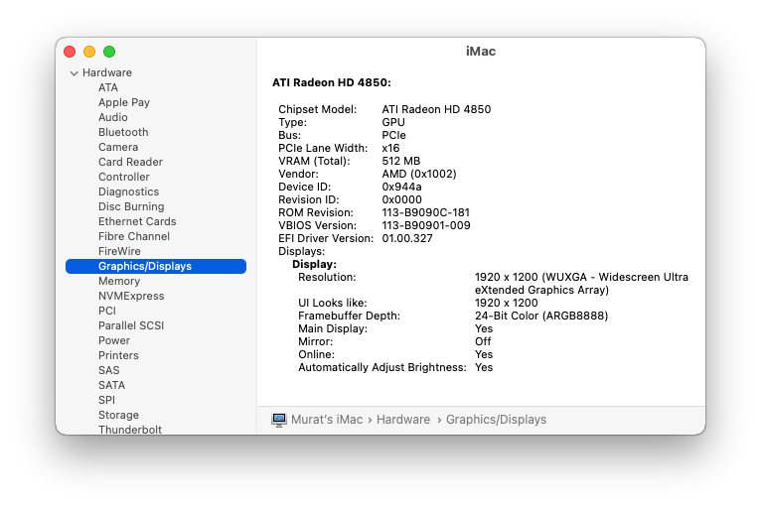Close the window with red button

tap(70, 52)
